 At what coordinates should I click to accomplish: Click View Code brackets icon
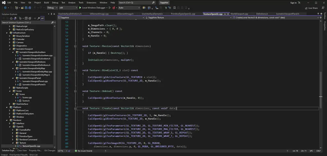pos(35,18)
